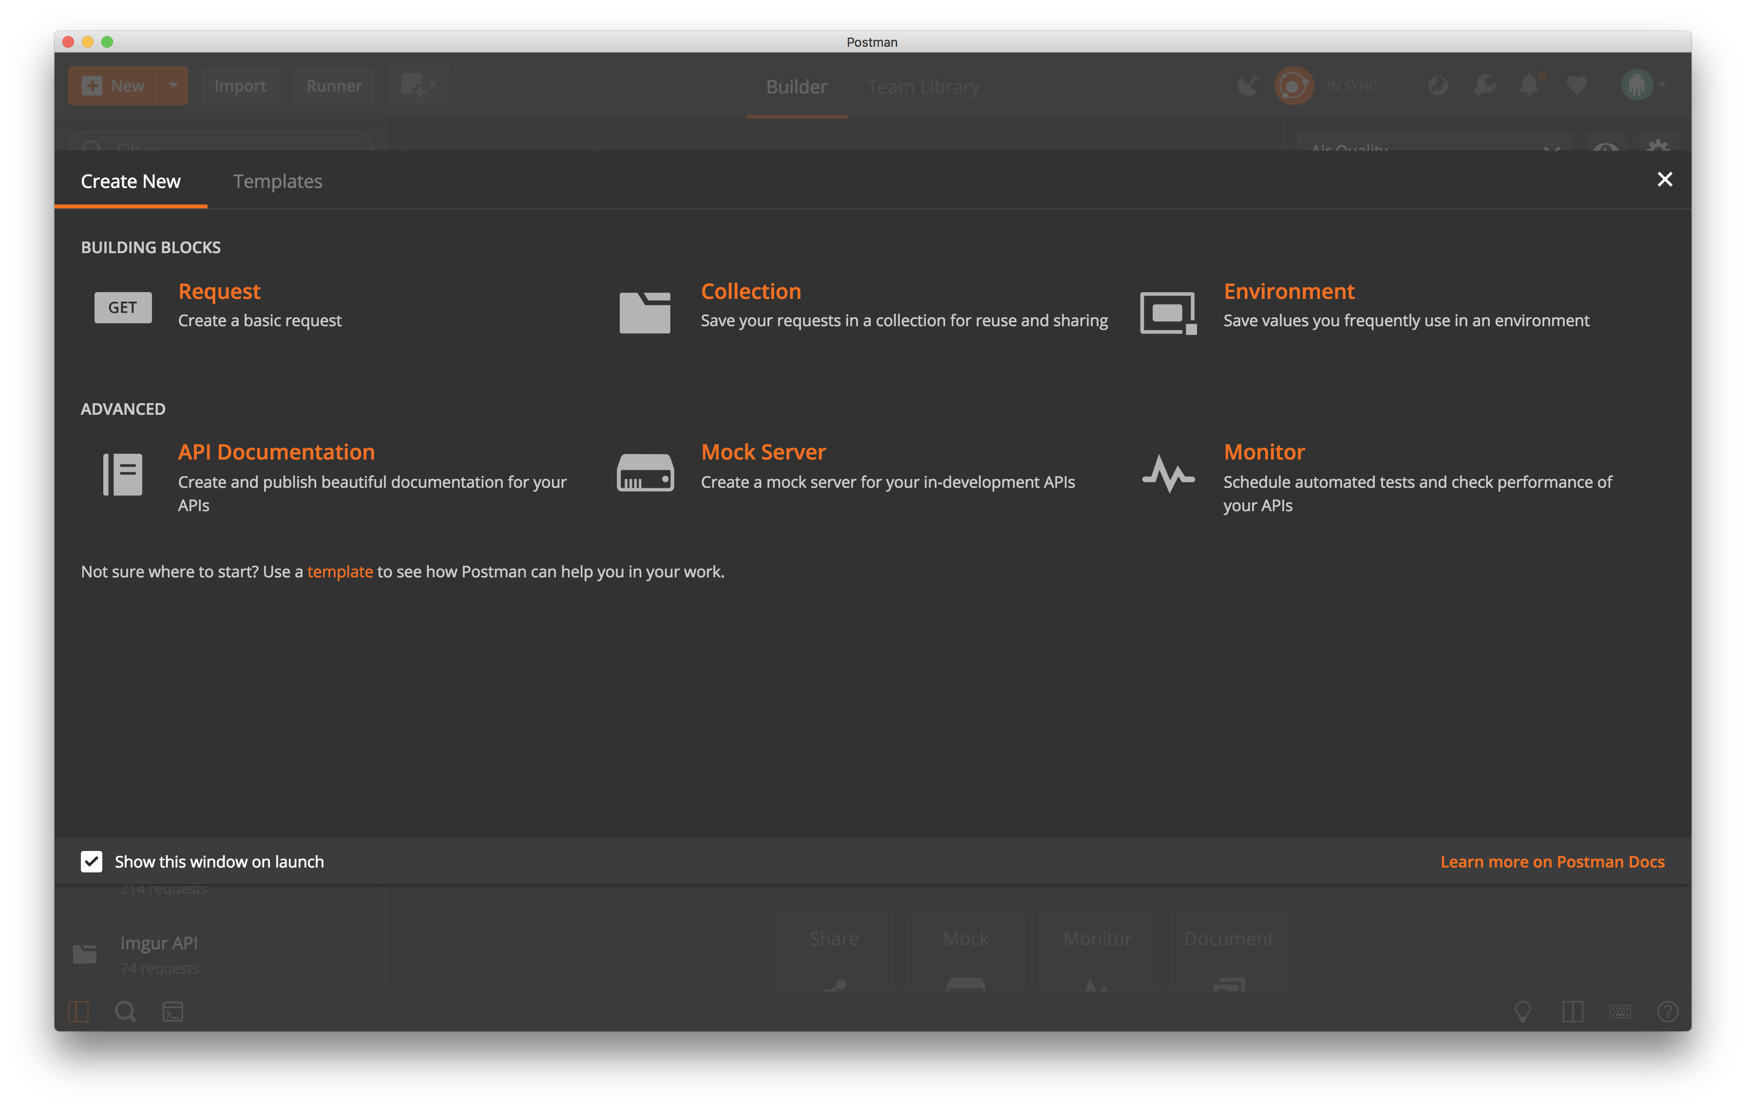
Task: Expand the New button dropdown arrow
Action: pyautogui.click(x=173, y=86)
